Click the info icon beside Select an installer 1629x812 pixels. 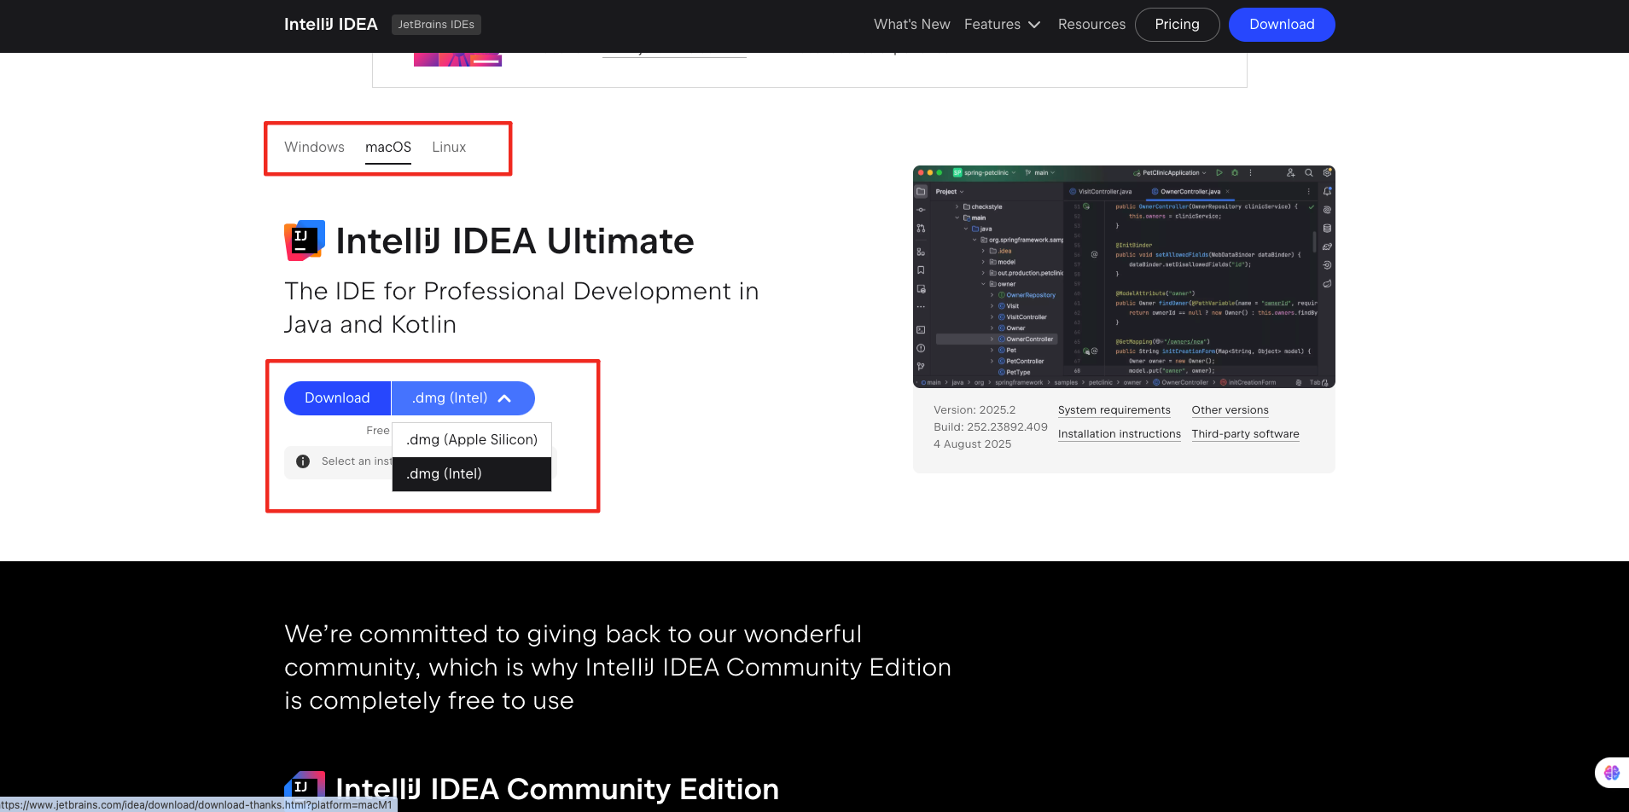(302, 461)
